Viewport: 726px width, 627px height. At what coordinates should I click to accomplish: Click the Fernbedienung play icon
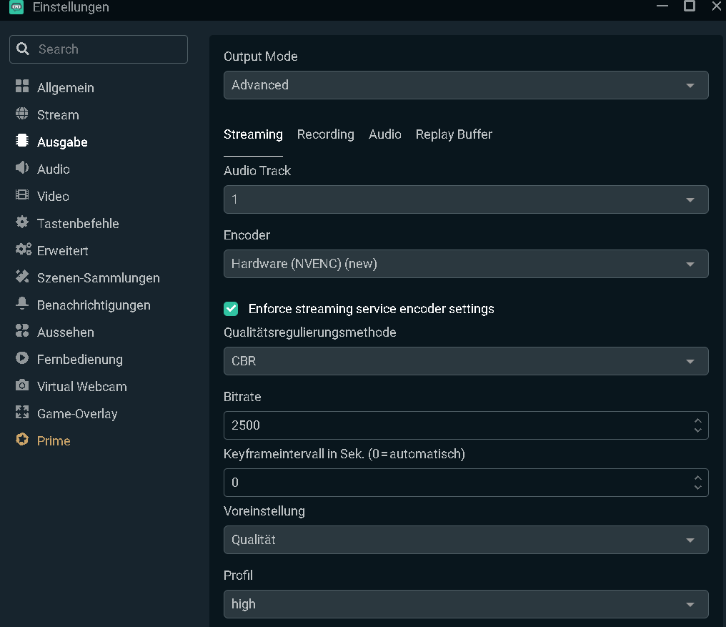point(22,359)
